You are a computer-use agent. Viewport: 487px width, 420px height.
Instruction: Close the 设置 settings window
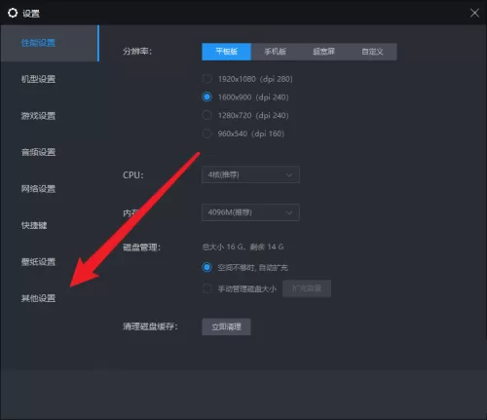coord(474,13)
